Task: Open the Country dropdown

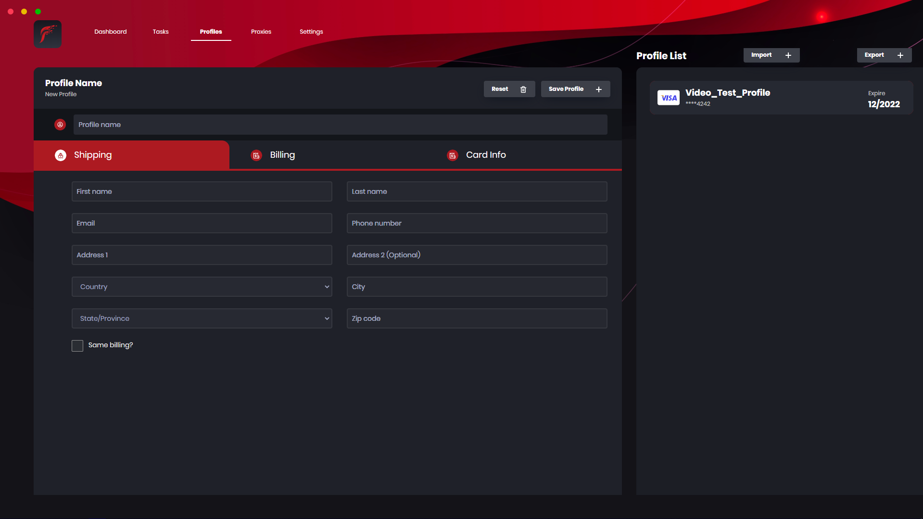Action: click(202, 287)
